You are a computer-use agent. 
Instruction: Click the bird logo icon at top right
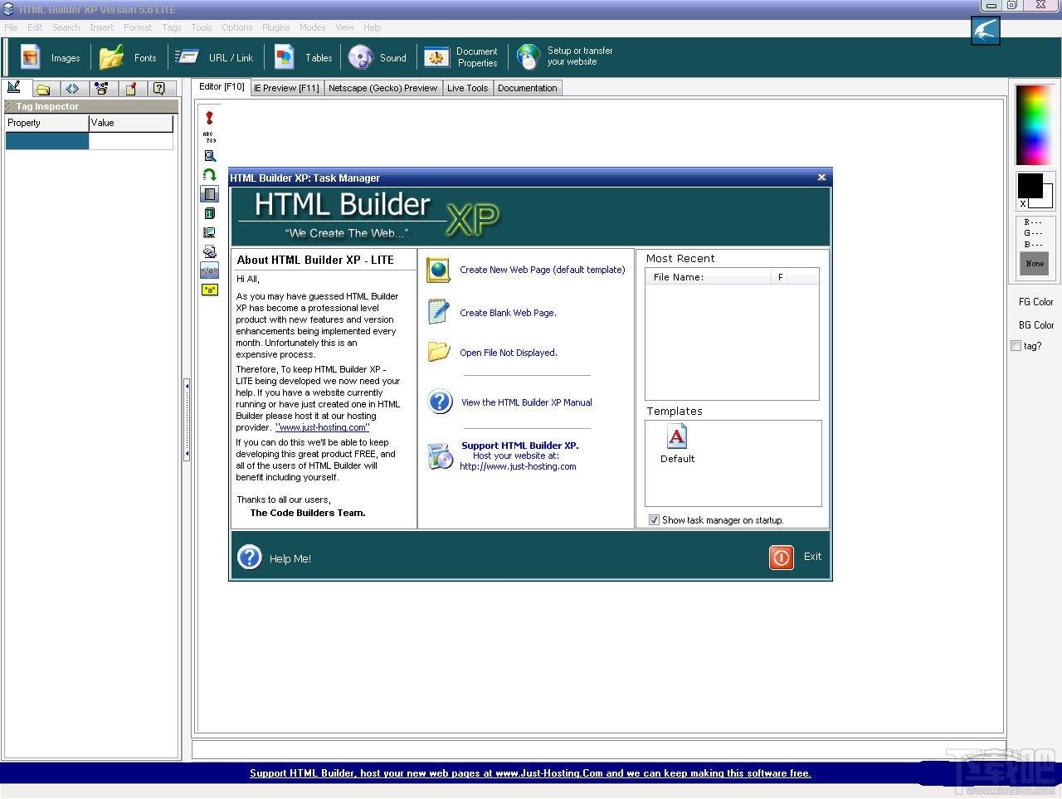986,31
